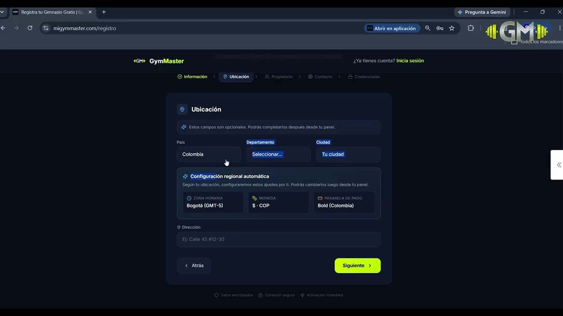
Task: Click the Siguiente button
Action: (358, 266)
